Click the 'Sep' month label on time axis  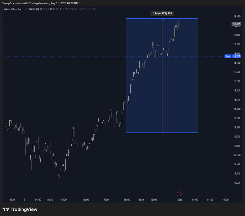click(179, 200)
